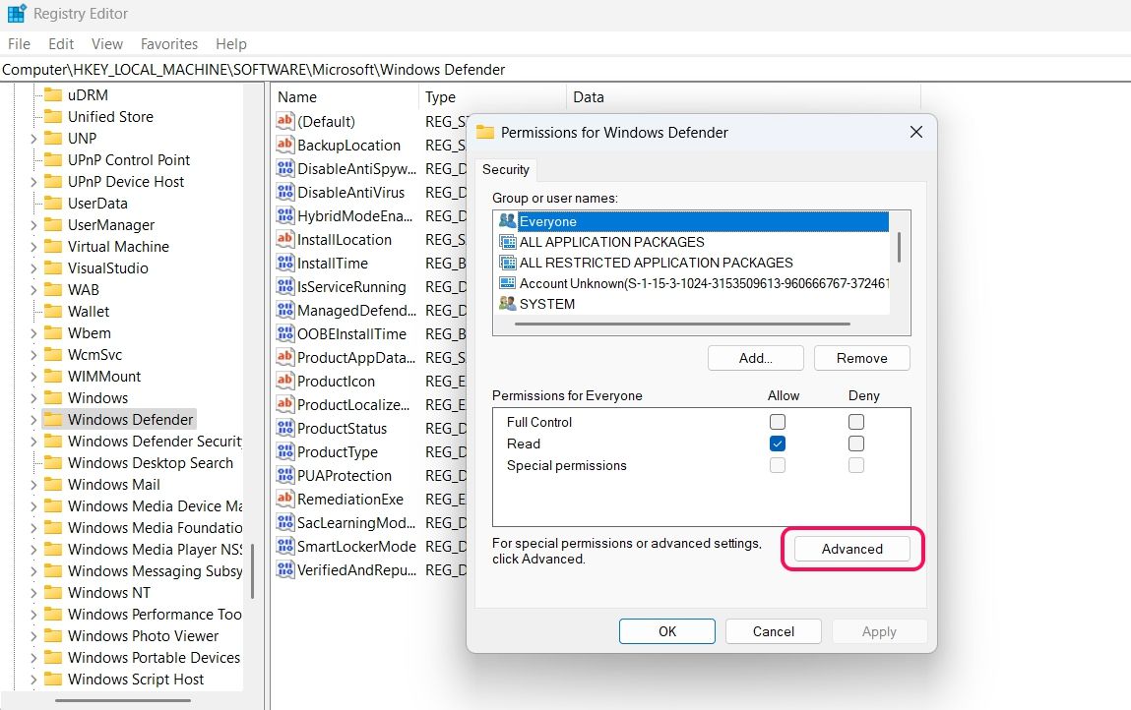The width and height of the screenshot is (1131, 710).
Task: Open the Help menu
Action: pyautogui.click(x=230, y=44)
